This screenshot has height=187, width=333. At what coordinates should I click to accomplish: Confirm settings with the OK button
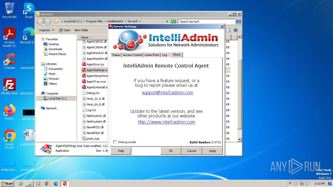click(171, 151)
